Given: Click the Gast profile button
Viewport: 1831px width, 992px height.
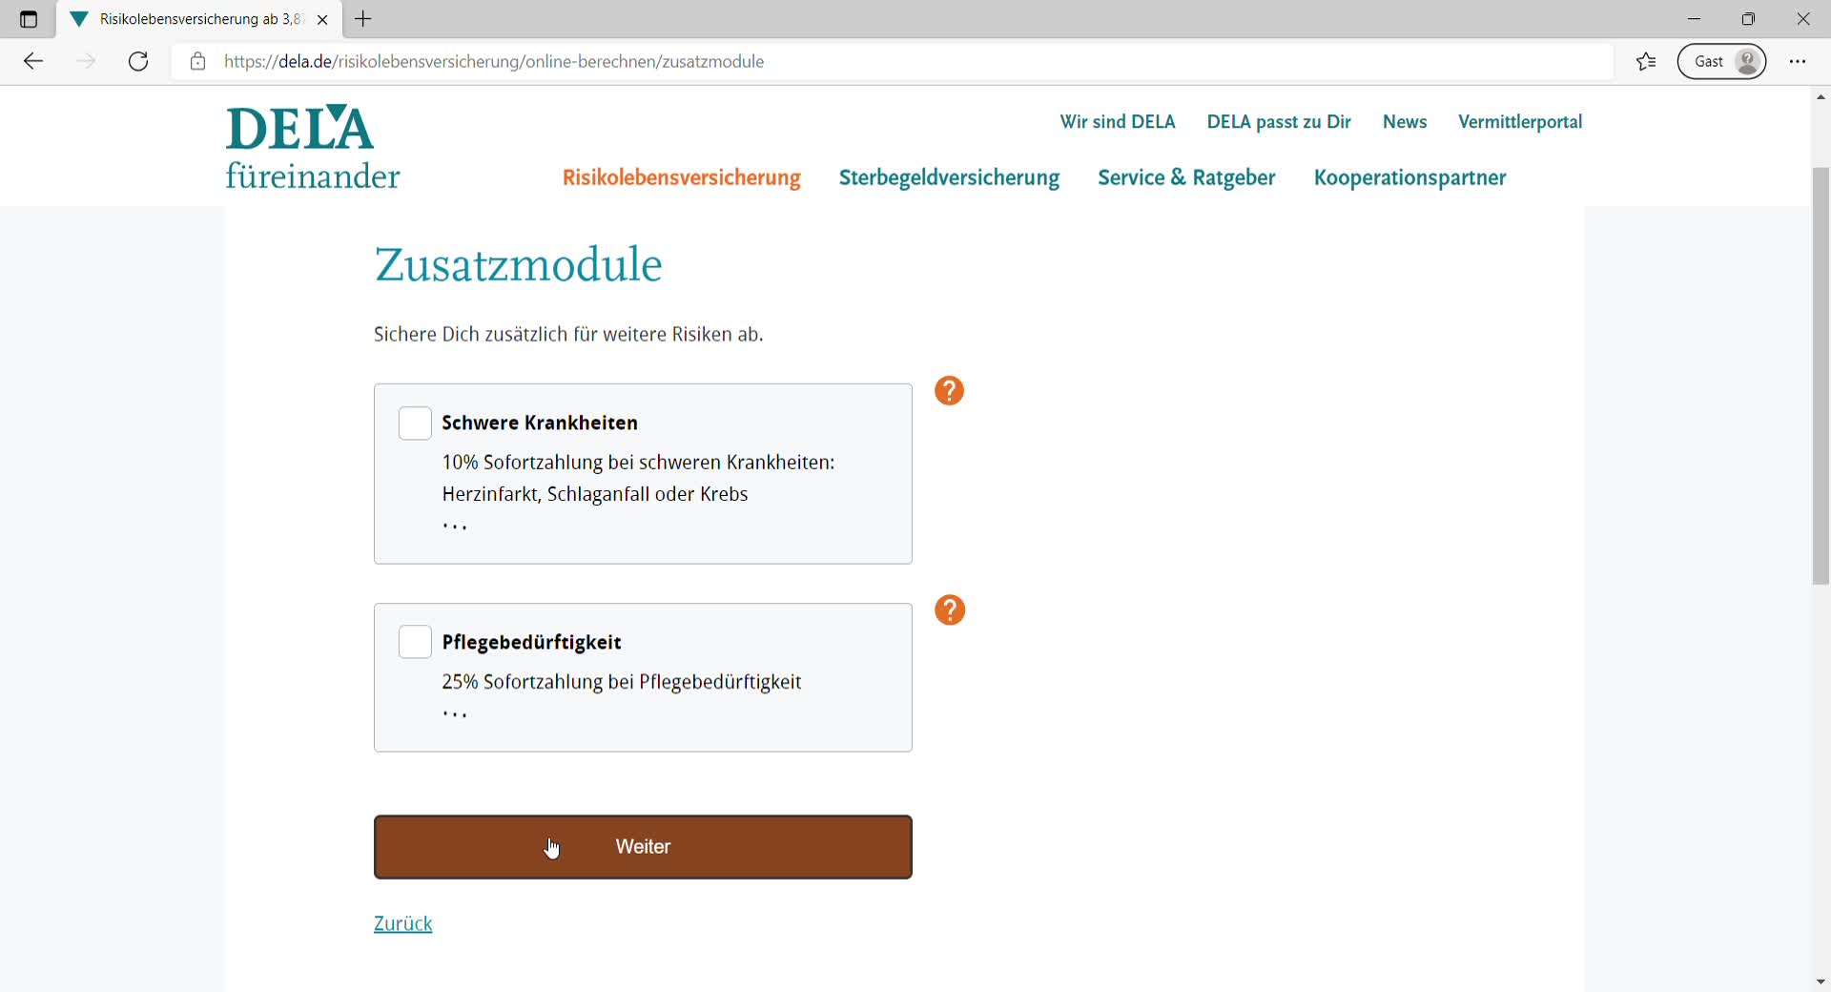Looking at the screenshot, I should (x=1722, y=62).
